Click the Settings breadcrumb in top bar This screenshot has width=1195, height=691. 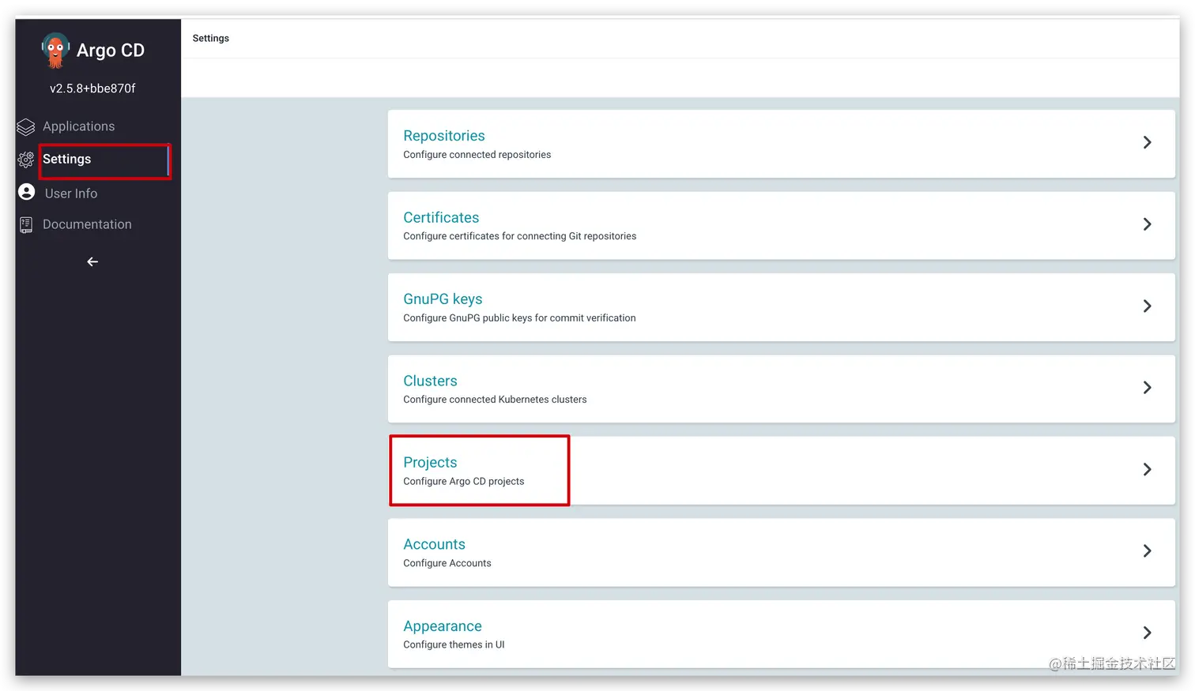click(x=210, y=38)
